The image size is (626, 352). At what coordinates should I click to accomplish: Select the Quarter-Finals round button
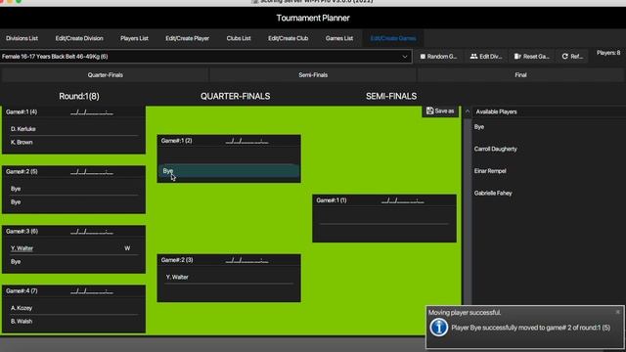[x=105, y=75]
